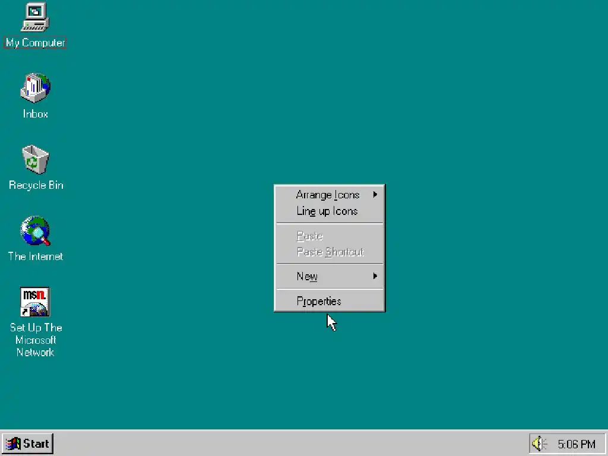Click The Internet label text

pyautogui.click(x=35, y=256)
